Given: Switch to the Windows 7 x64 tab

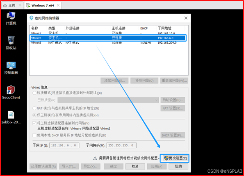Looking at the screenshot, I should pos(43,5).
